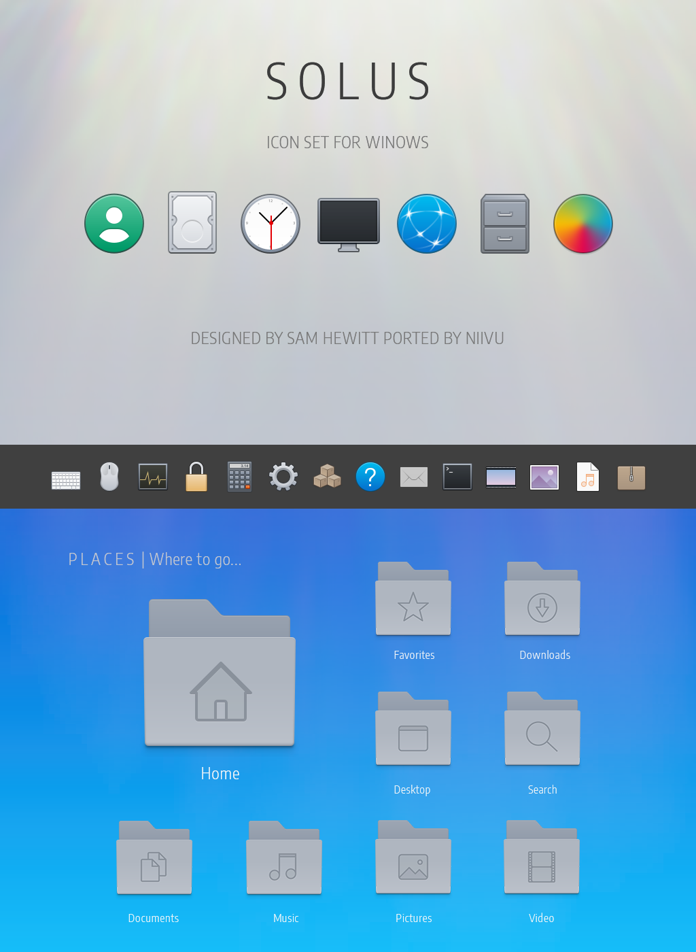Open the package manager boxes icon

click(x=327, y=477)
